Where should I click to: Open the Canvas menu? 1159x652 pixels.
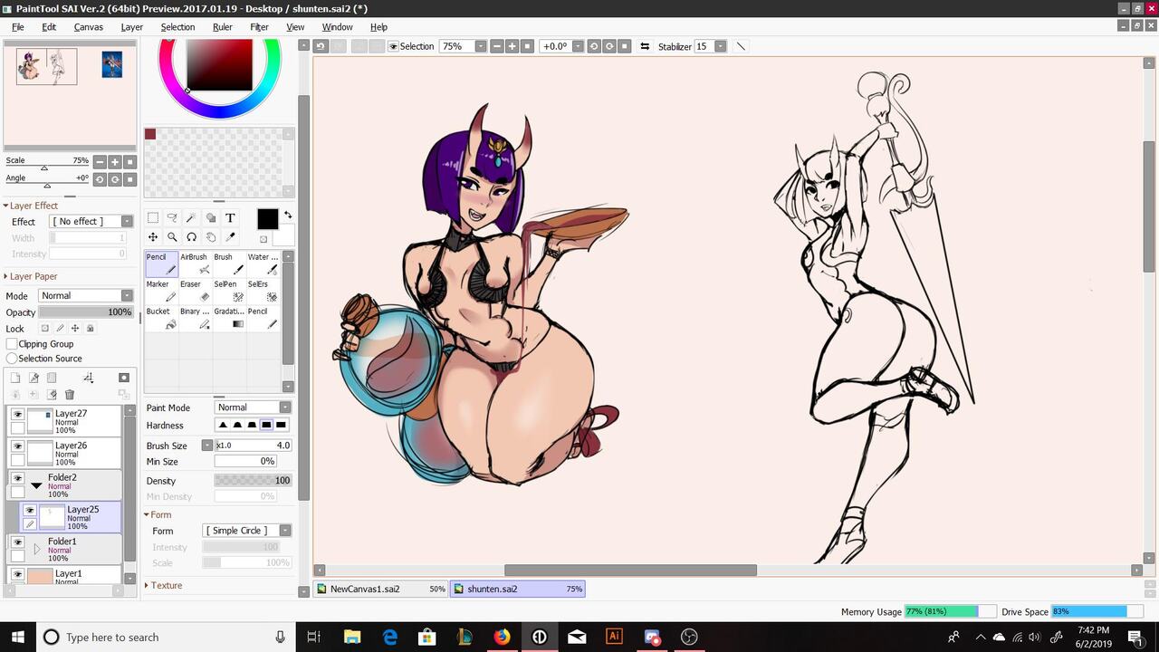pos(89,27)
